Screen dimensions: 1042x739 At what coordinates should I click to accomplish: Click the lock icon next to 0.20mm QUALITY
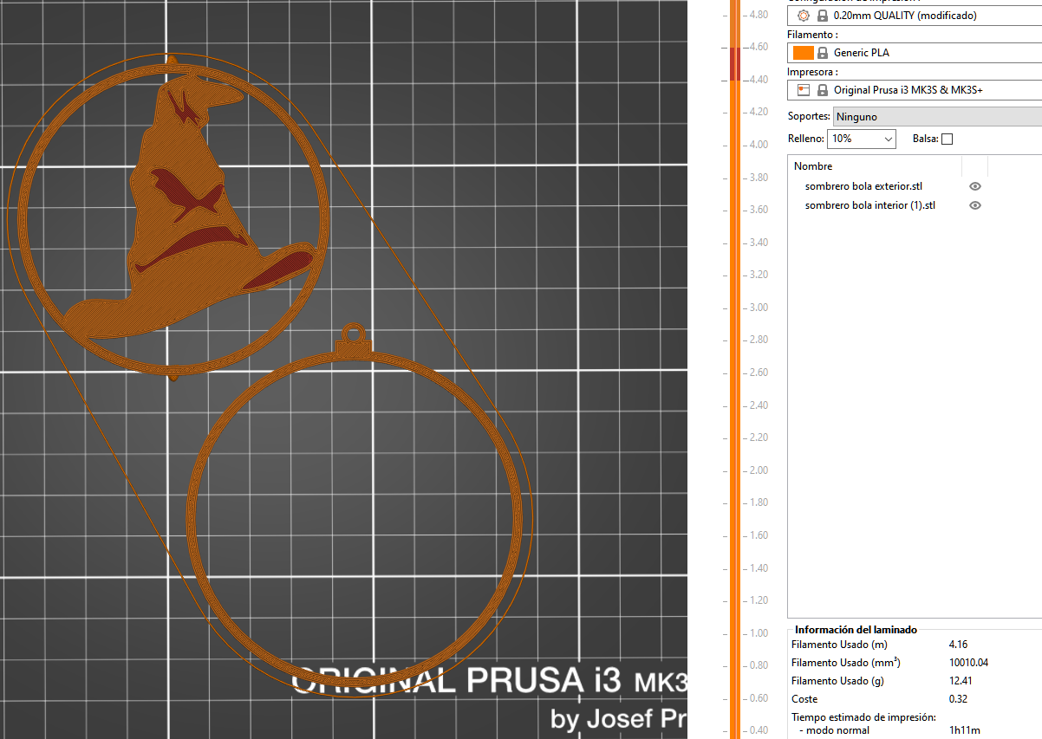pyautogui.click(x=822, y=16)
